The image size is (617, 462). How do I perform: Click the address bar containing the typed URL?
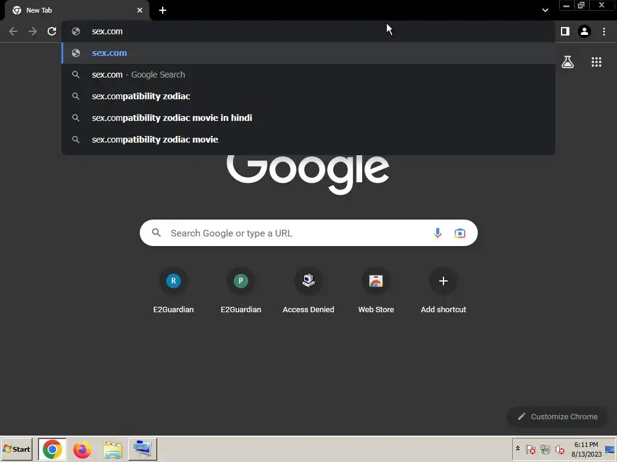(x=308, y=31)
